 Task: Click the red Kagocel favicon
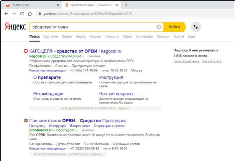tap(26, 51)
